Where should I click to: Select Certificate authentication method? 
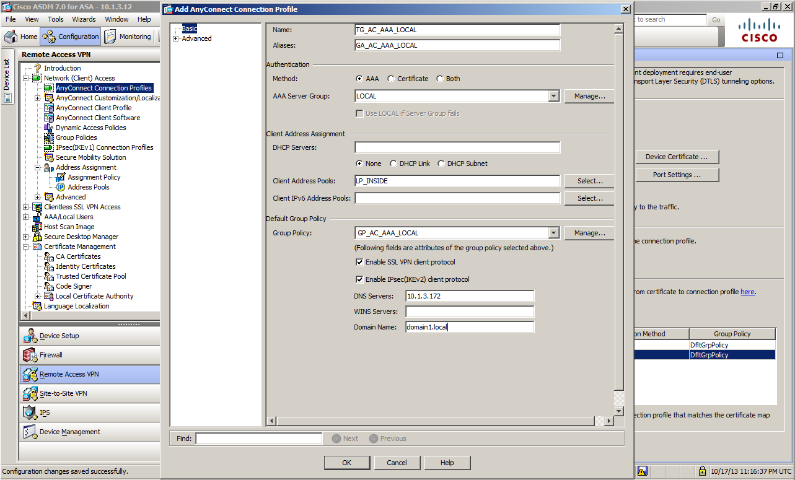pos(391,79)
